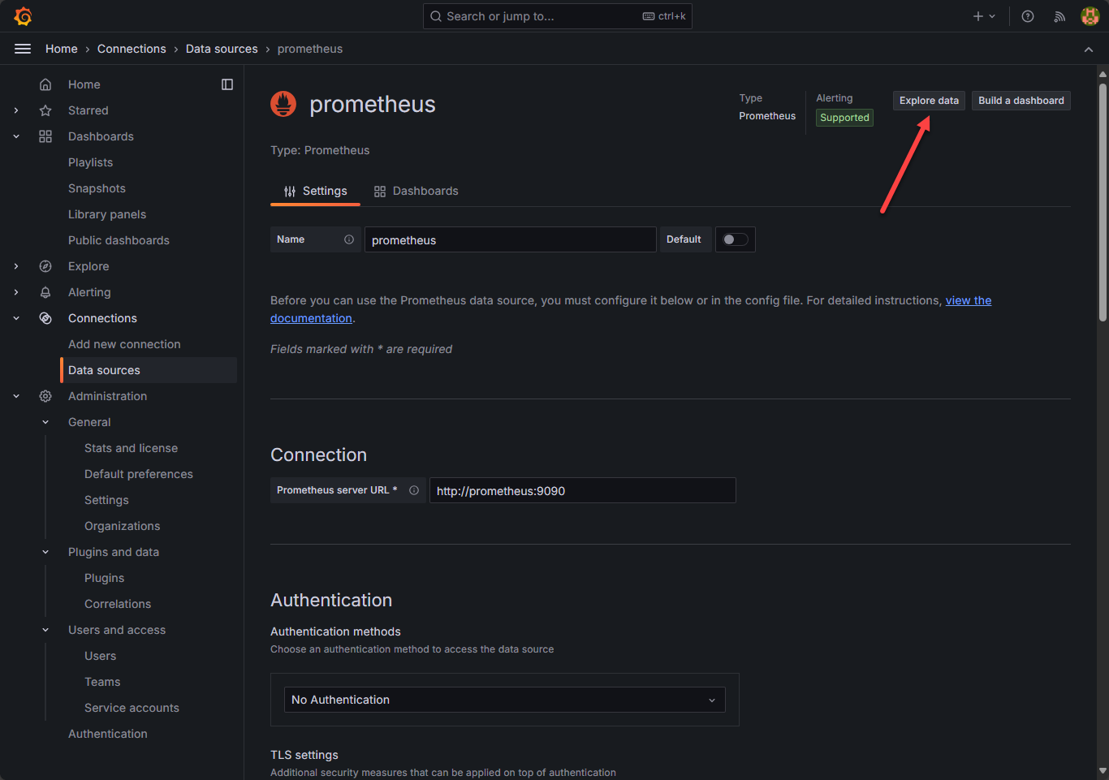Open the hamburger navigation menu
Screen dimensions: 1109x780
click(x=23, y=49)
